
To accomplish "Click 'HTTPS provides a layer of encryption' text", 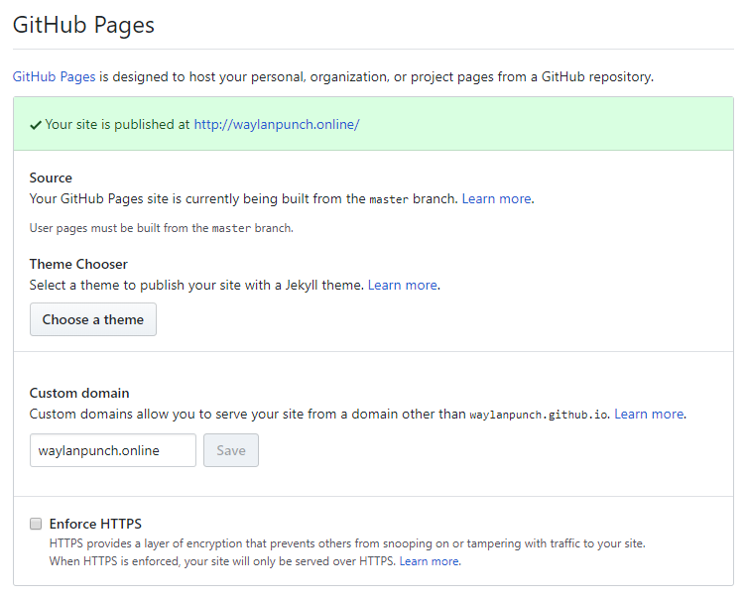I will click(x=347, y=543).
